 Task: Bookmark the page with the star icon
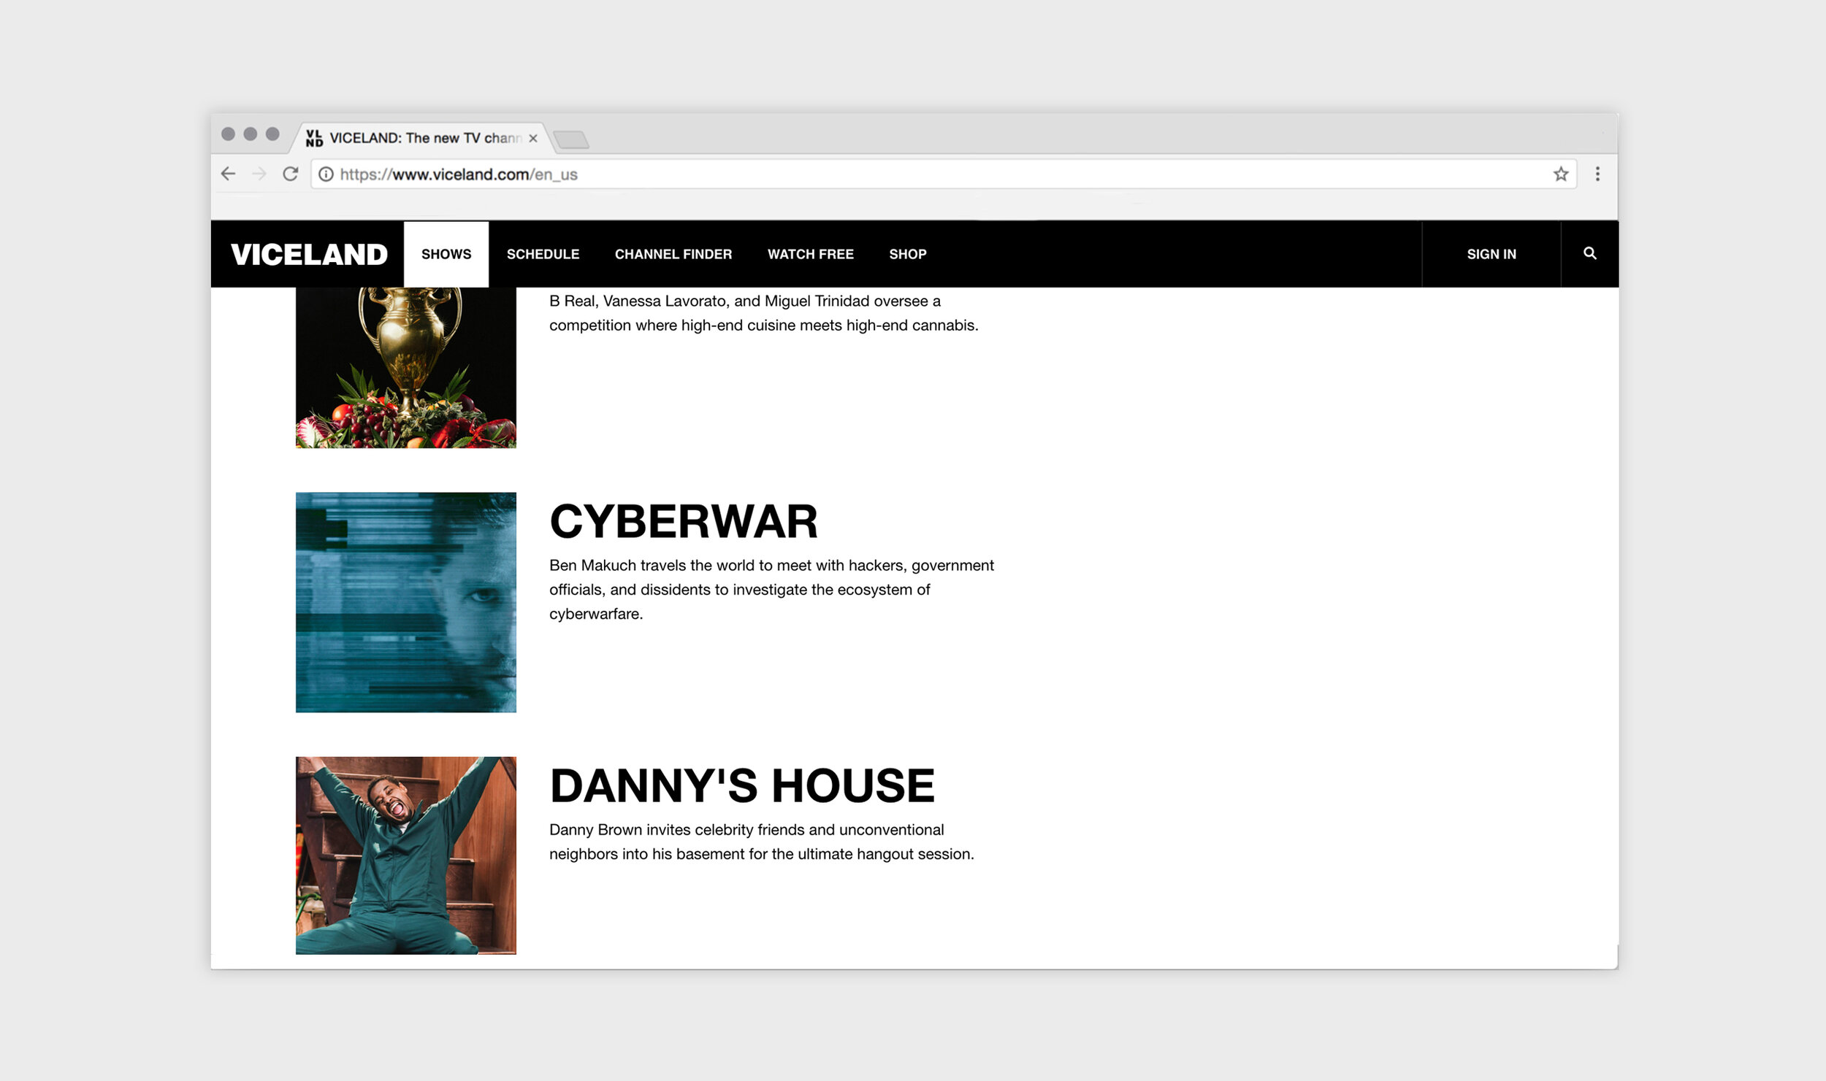[x=1561, y=174]
